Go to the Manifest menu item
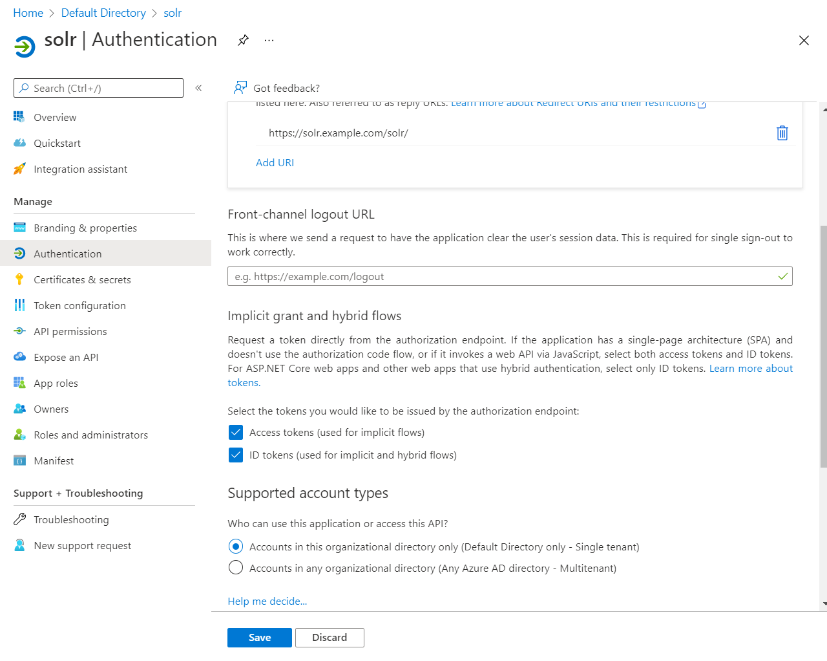 54,461
